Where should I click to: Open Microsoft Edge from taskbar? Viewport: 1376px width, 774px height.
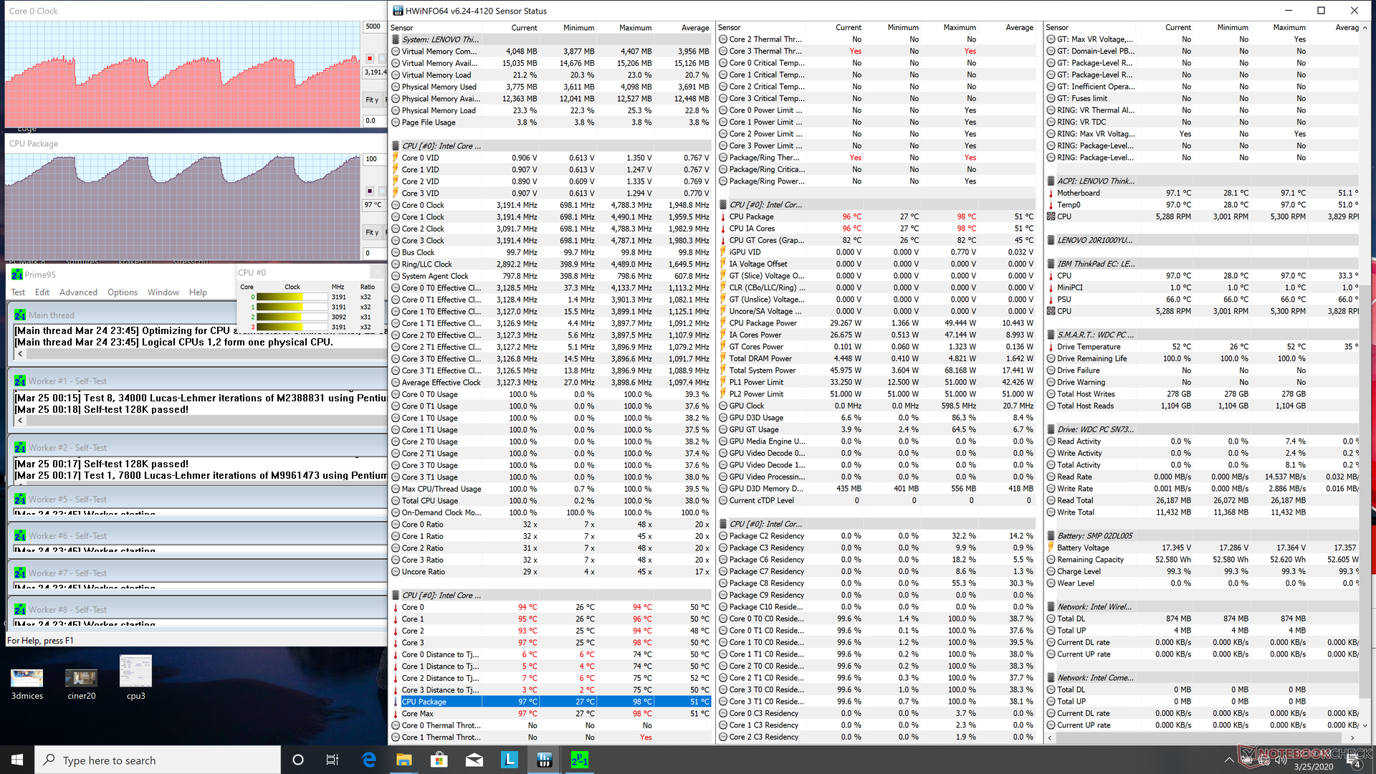click(x=369, y=760)
